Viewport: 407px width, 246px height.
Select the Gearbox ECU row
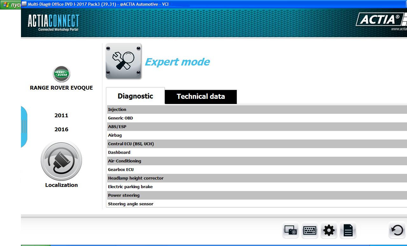257,169
